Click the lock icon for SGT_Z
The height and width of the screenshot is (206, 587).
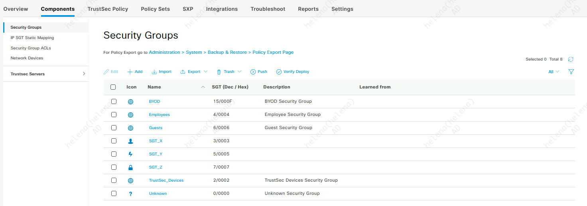click(x=130, y=167)
